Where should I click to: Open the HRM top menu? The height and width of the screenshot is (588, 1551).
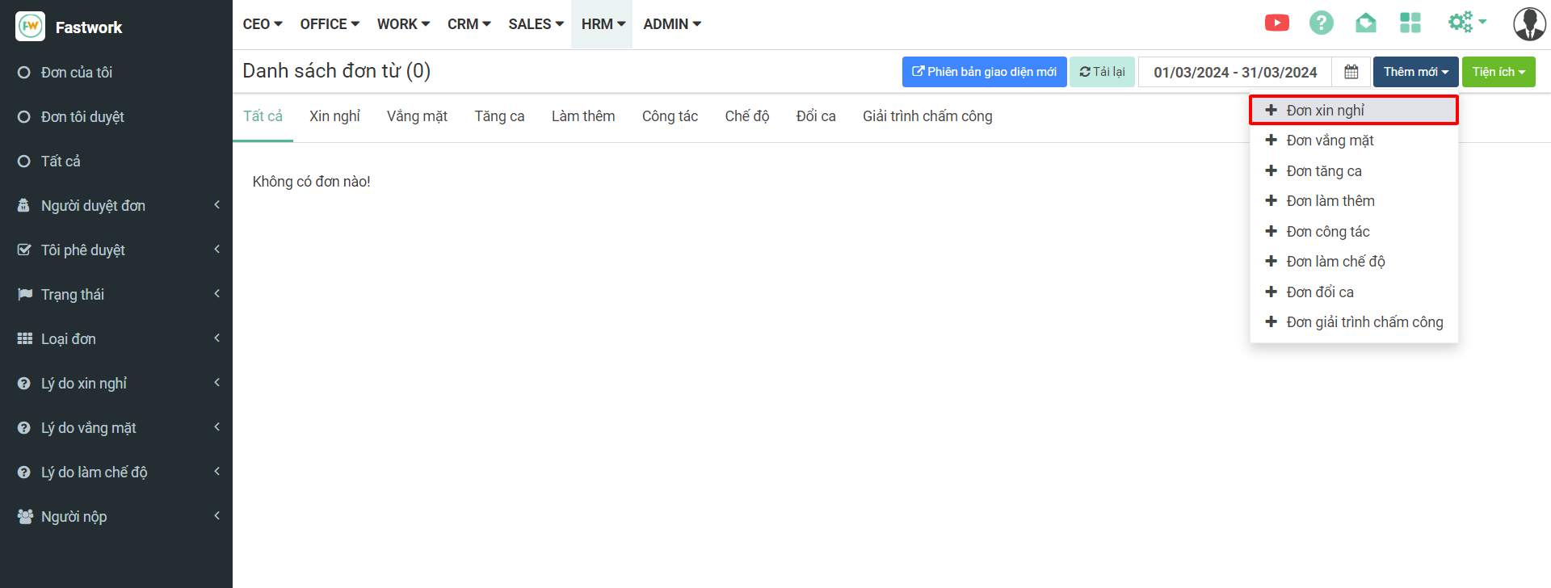[x=603, y=24]
